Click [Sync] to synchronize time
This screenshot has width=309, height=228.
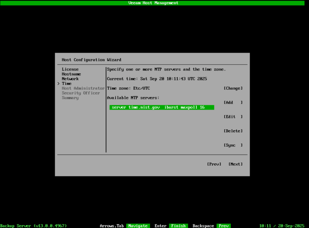coord(233,145)
